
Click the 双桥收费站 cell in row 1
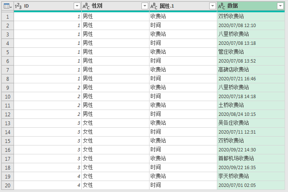point(251,16)
